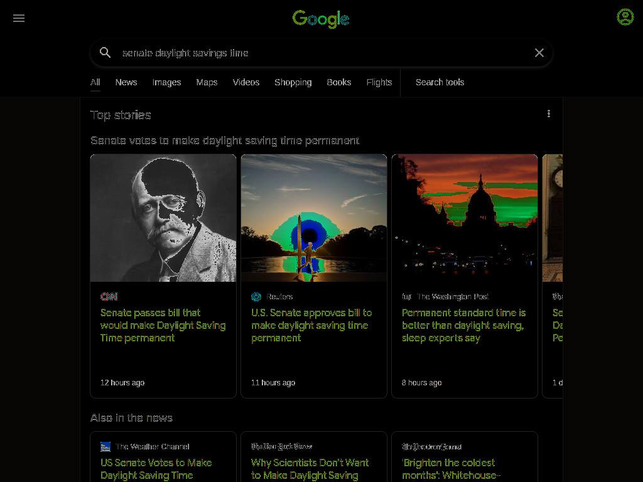Viewport: 643px width, 482px height.
Task: Switch to the Shopping tab
Action: click(293, 82)
